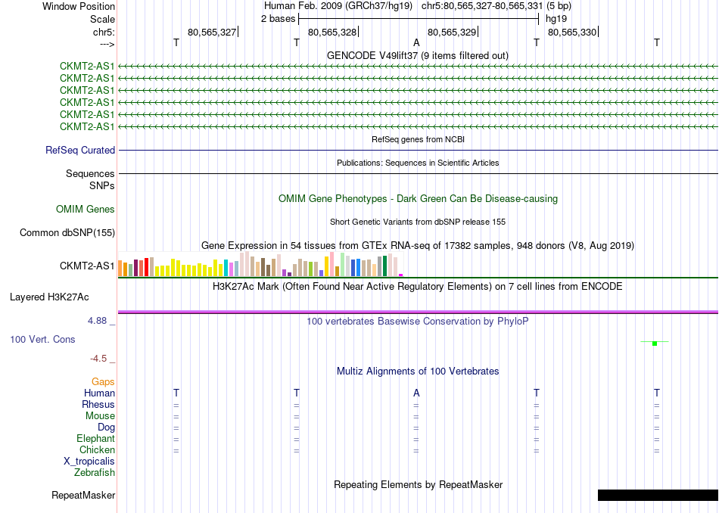Click the Human Feb. 2009 (GRCh37/hg19) assembly text
This screenshot has width=719, height=513.
tap(338, 6)
